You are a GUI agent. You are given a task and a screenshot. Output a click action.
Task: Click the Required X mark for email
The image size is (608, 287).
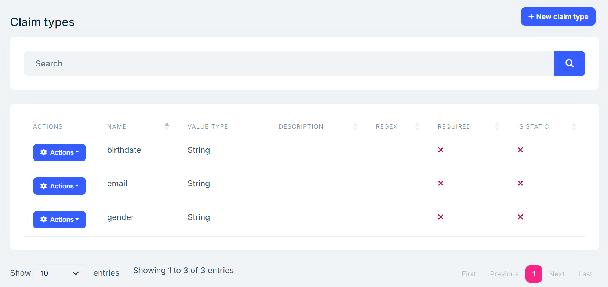441,183
